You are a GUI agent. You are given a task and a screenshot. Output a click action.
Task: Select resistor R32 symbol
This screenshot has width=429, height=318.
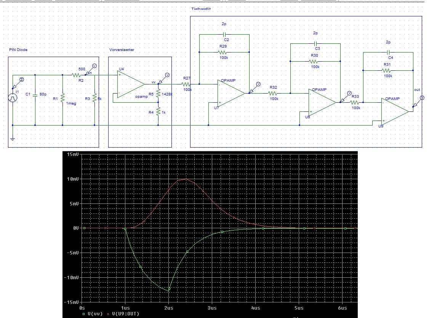click(273, 93)
